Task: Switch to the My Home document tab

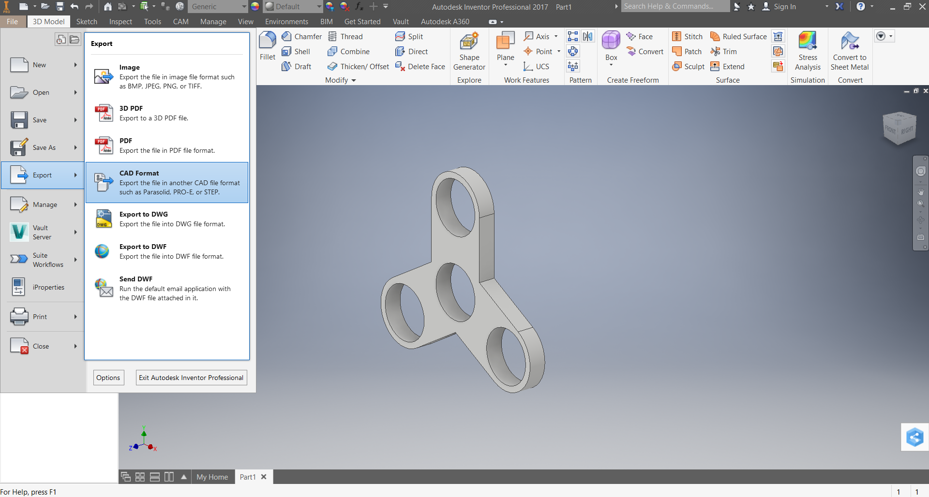Action: [x=212, y=477]
